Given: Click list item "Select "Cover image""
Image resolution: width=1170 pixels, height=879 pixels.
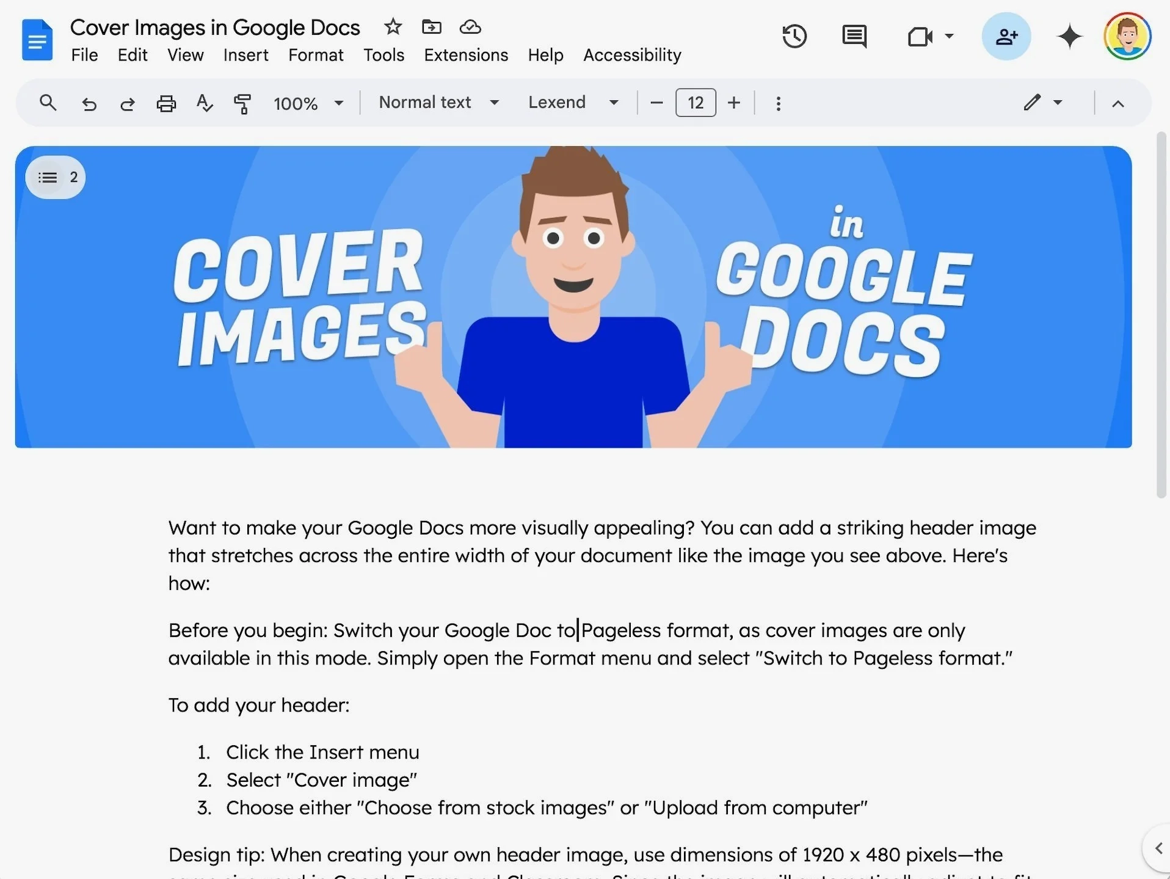Looking at the screenshot, I should 321,780.
